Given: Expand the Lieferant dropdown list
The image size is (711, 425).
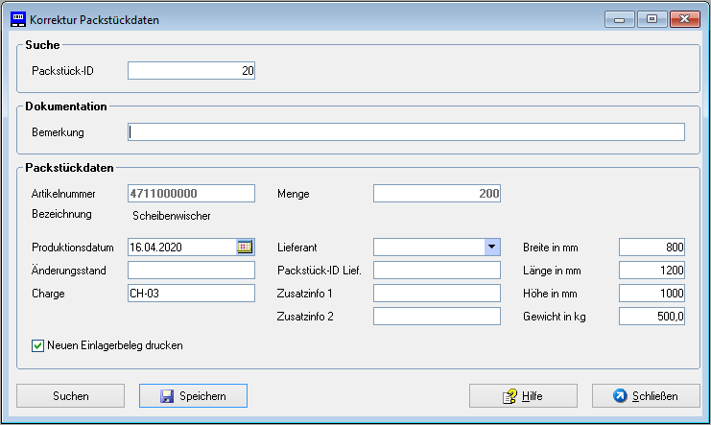Looking at the screenshot, I should click(x=491, y=247).
